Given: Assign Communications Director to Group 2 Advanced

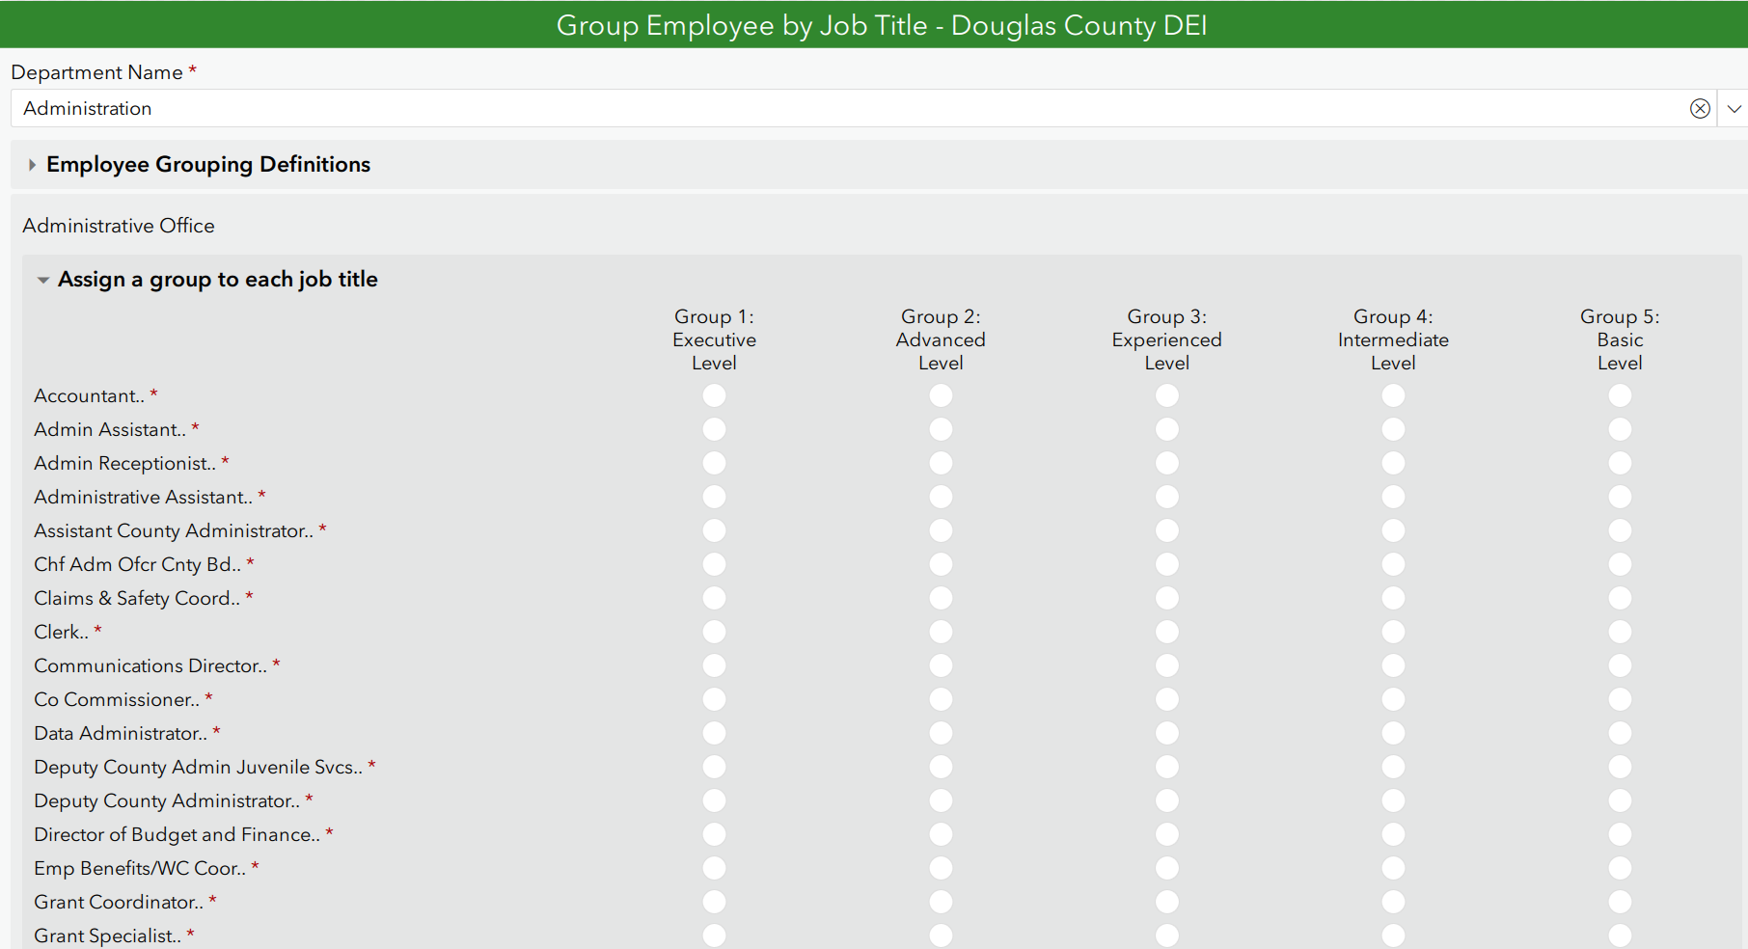Looking at the screenshot, I should [x=941, y=665].
